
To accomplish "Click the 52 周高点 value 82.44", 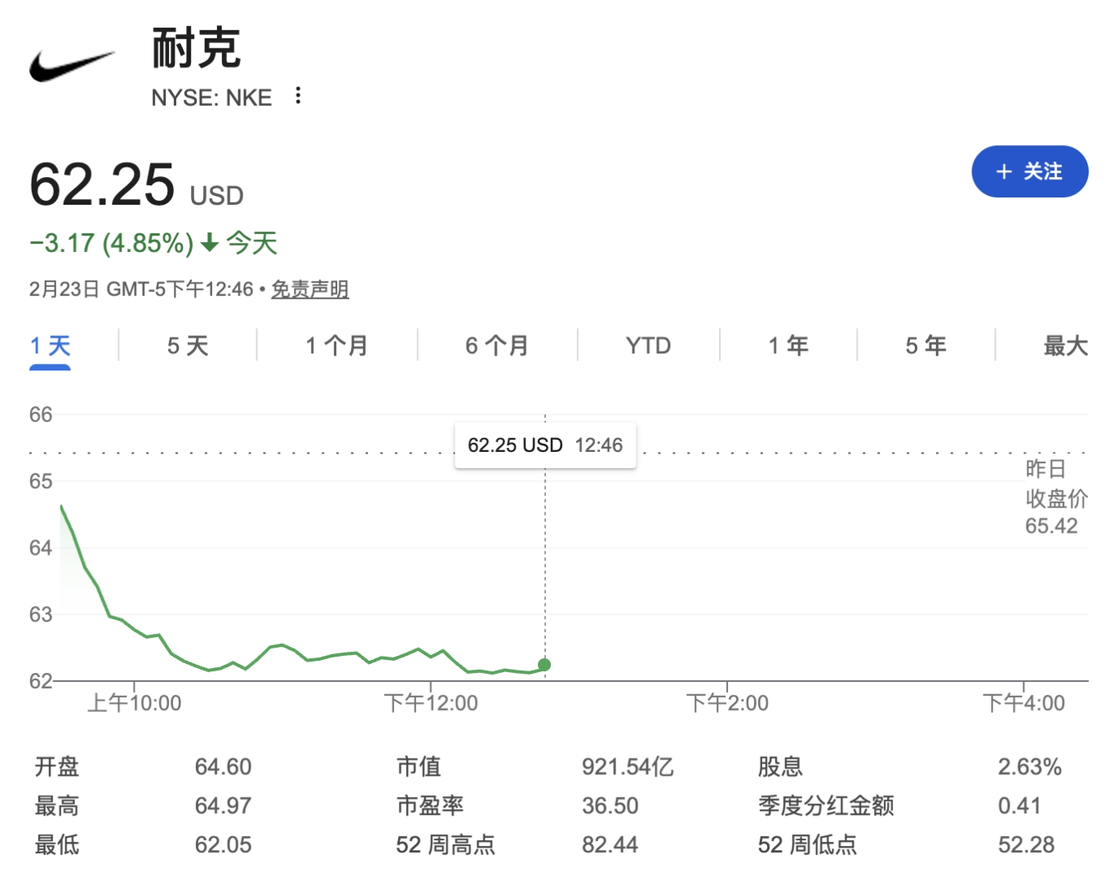I will [610, 845].
